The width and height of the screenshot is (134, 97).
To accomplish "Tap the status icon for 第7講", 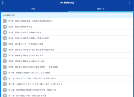I will [5, 56].
